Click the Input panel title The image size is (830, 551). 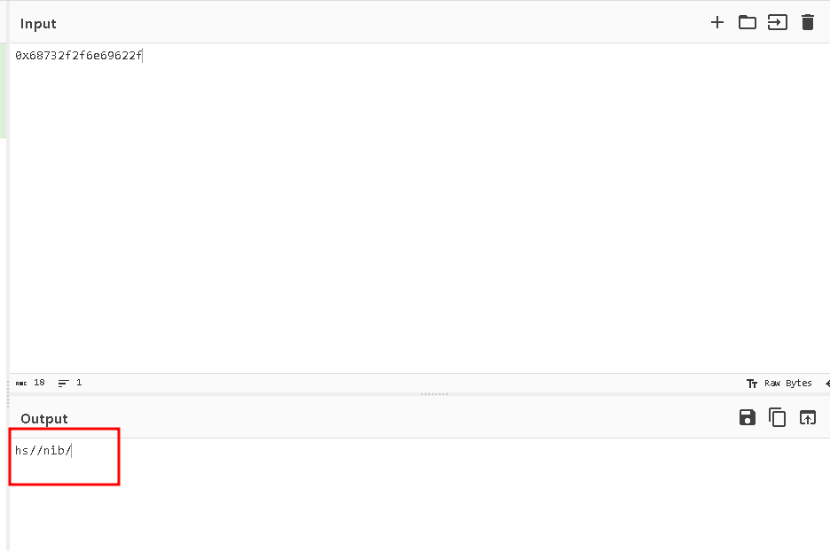[x=38, y=24]
